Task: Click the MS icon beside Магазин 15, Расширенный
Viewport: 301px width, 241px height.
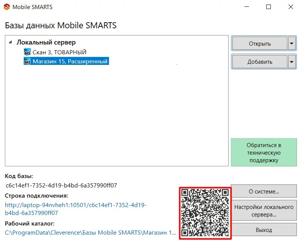Action: click(x=27, y=61)
